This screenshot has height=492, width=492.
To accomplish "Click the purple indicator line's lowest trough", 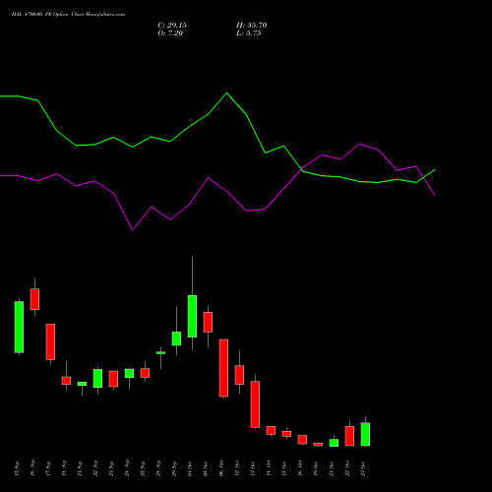I will pyautogui.click(x=132, y=229).
